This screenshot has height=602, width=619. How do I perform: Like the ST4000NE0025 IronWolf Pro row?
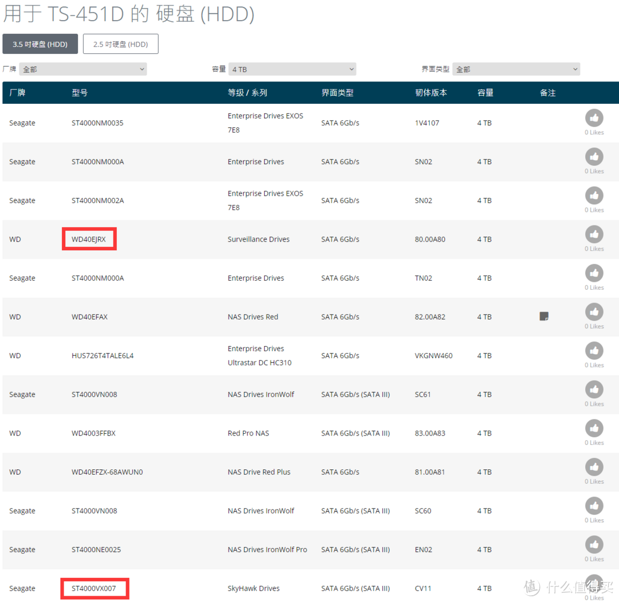click(594, 544)
